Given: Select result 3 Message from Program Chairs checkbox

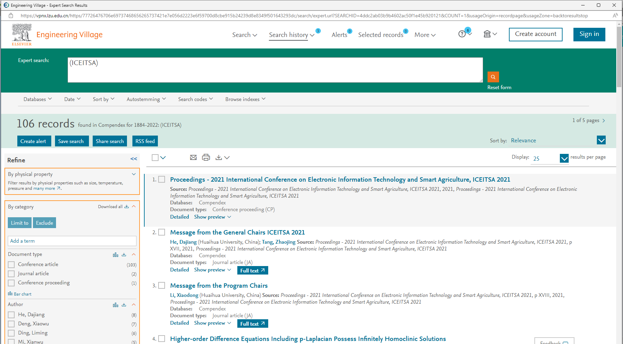Looking at the screenshot, I should coord(162,285).
